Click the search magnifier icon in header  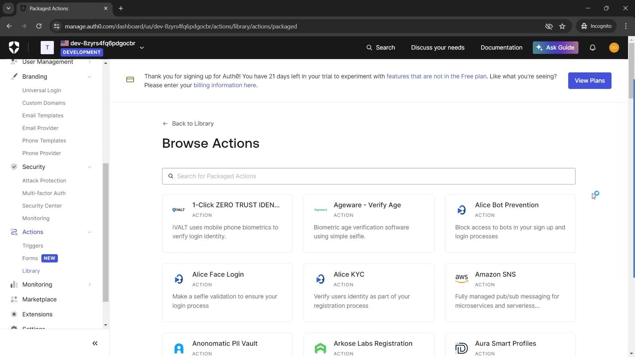pos(369,48)
